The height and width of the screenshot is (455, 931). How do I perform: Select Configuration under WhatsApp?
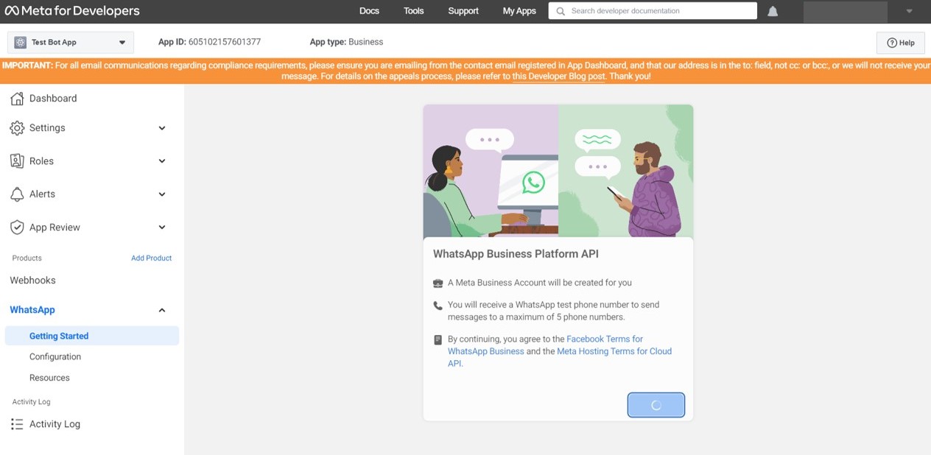[55, 357]
